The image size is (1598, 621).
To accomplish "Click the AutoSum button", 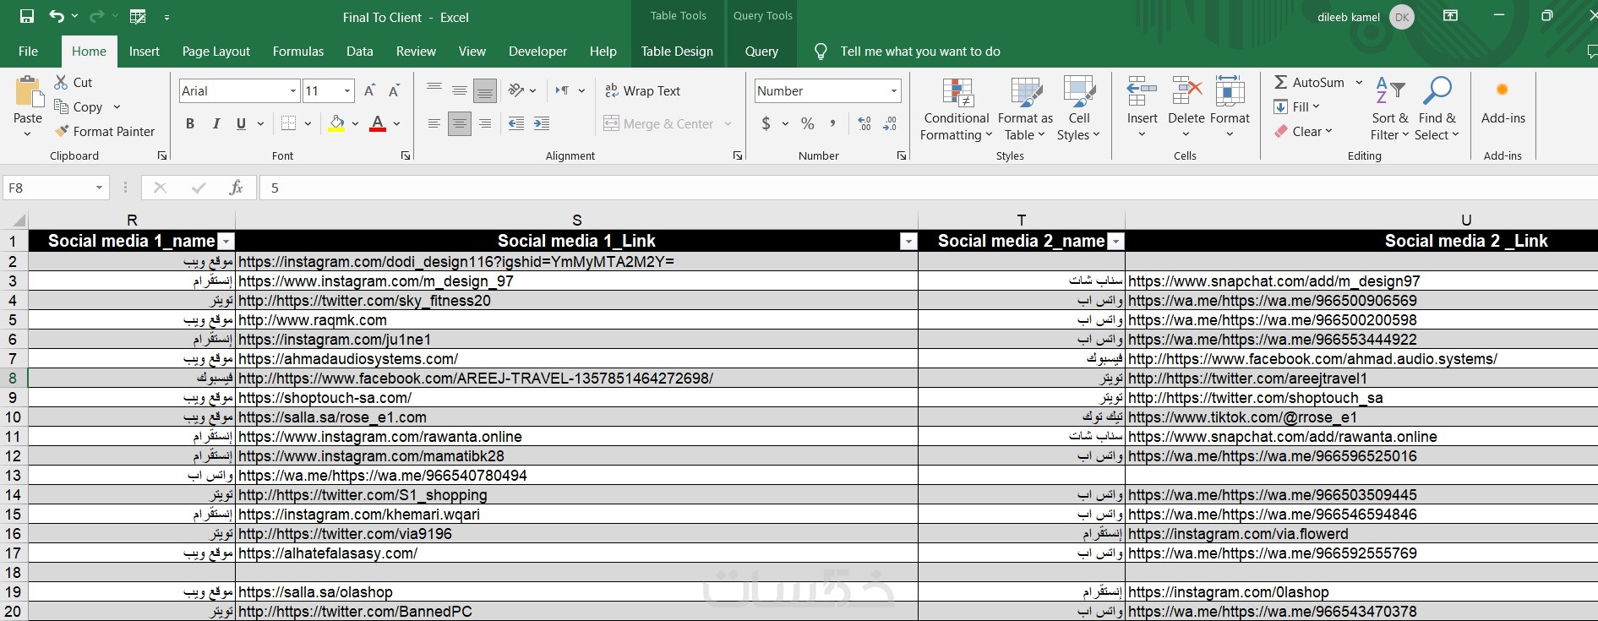I will [x=1309, y=82].
